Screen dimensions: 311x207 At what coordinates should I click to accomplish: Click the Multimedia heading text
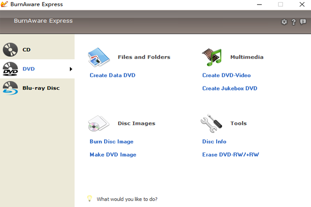click(247, 57)
